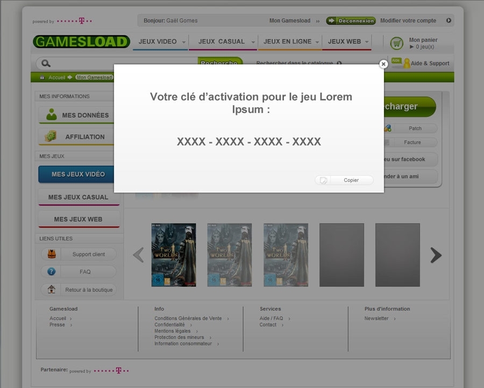Click the shopping cart icon
Screen dimensions: 484x388
click(397, 43)
